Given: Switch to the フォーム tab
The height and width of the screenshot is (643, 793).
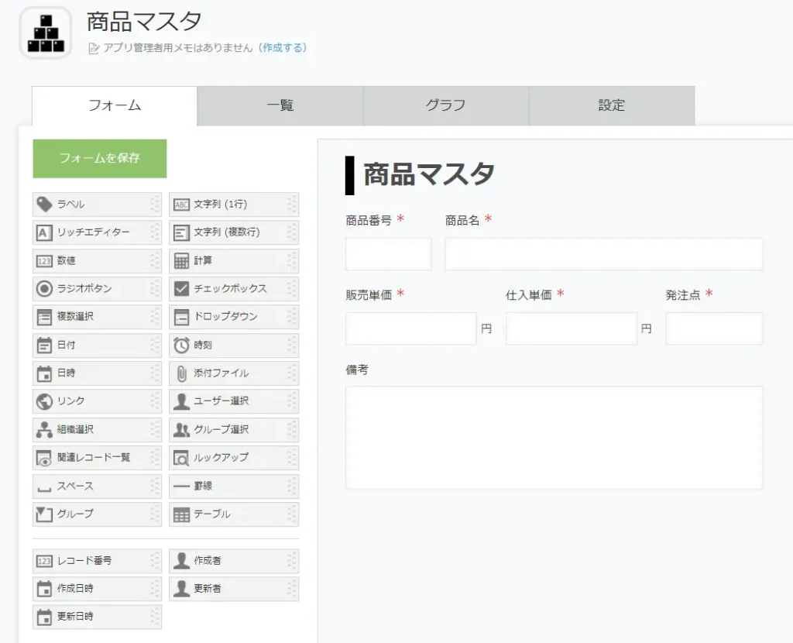Looking at the screenshot, I should (x=115, y=105).
